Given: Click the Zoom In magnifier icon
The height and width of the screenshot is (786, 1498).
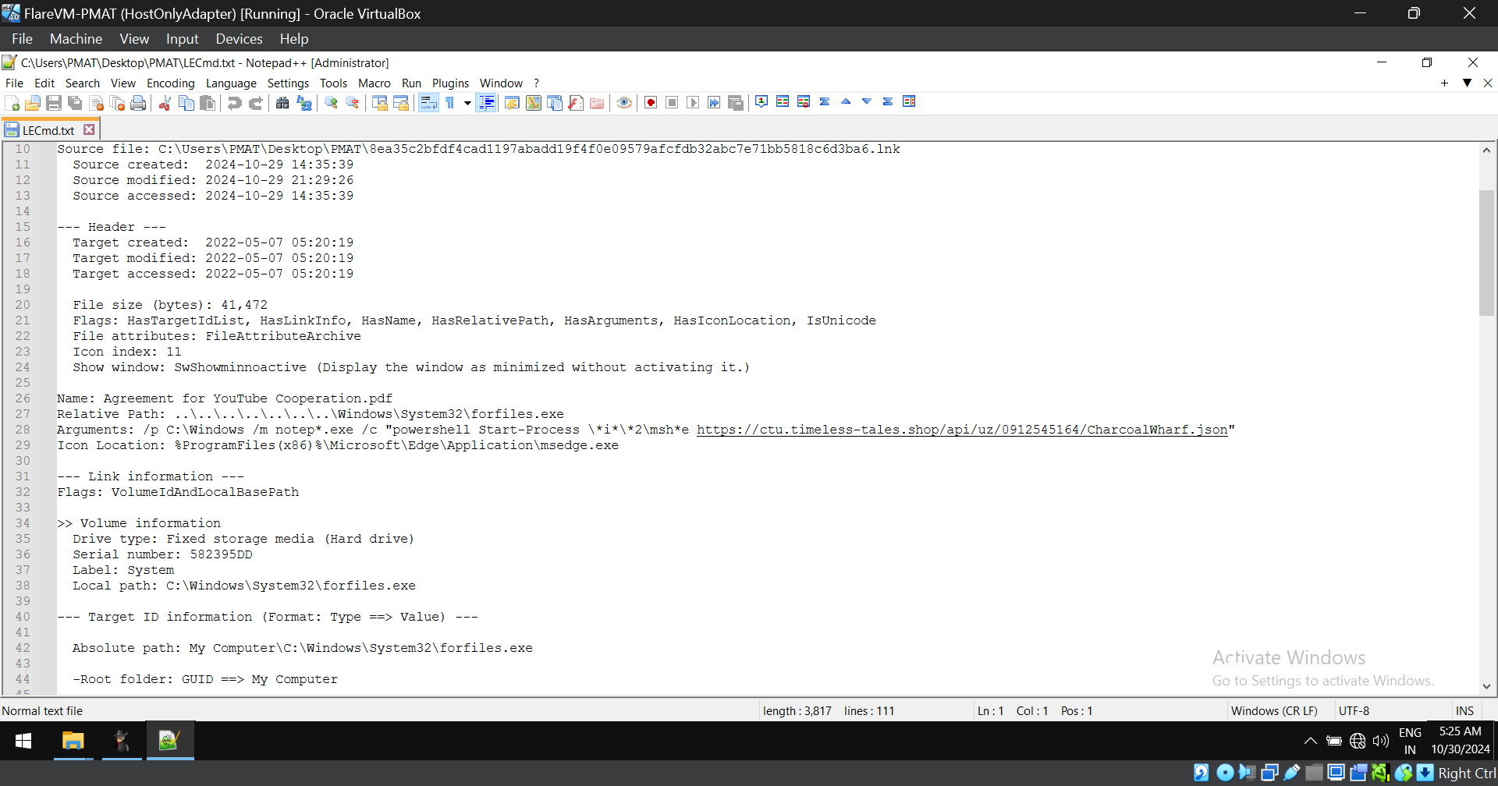Looking at the screenshot, I should (x=331, y=103).
